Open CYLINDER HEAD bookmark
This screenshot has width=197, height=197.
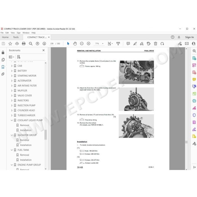(x=26, y=110)
